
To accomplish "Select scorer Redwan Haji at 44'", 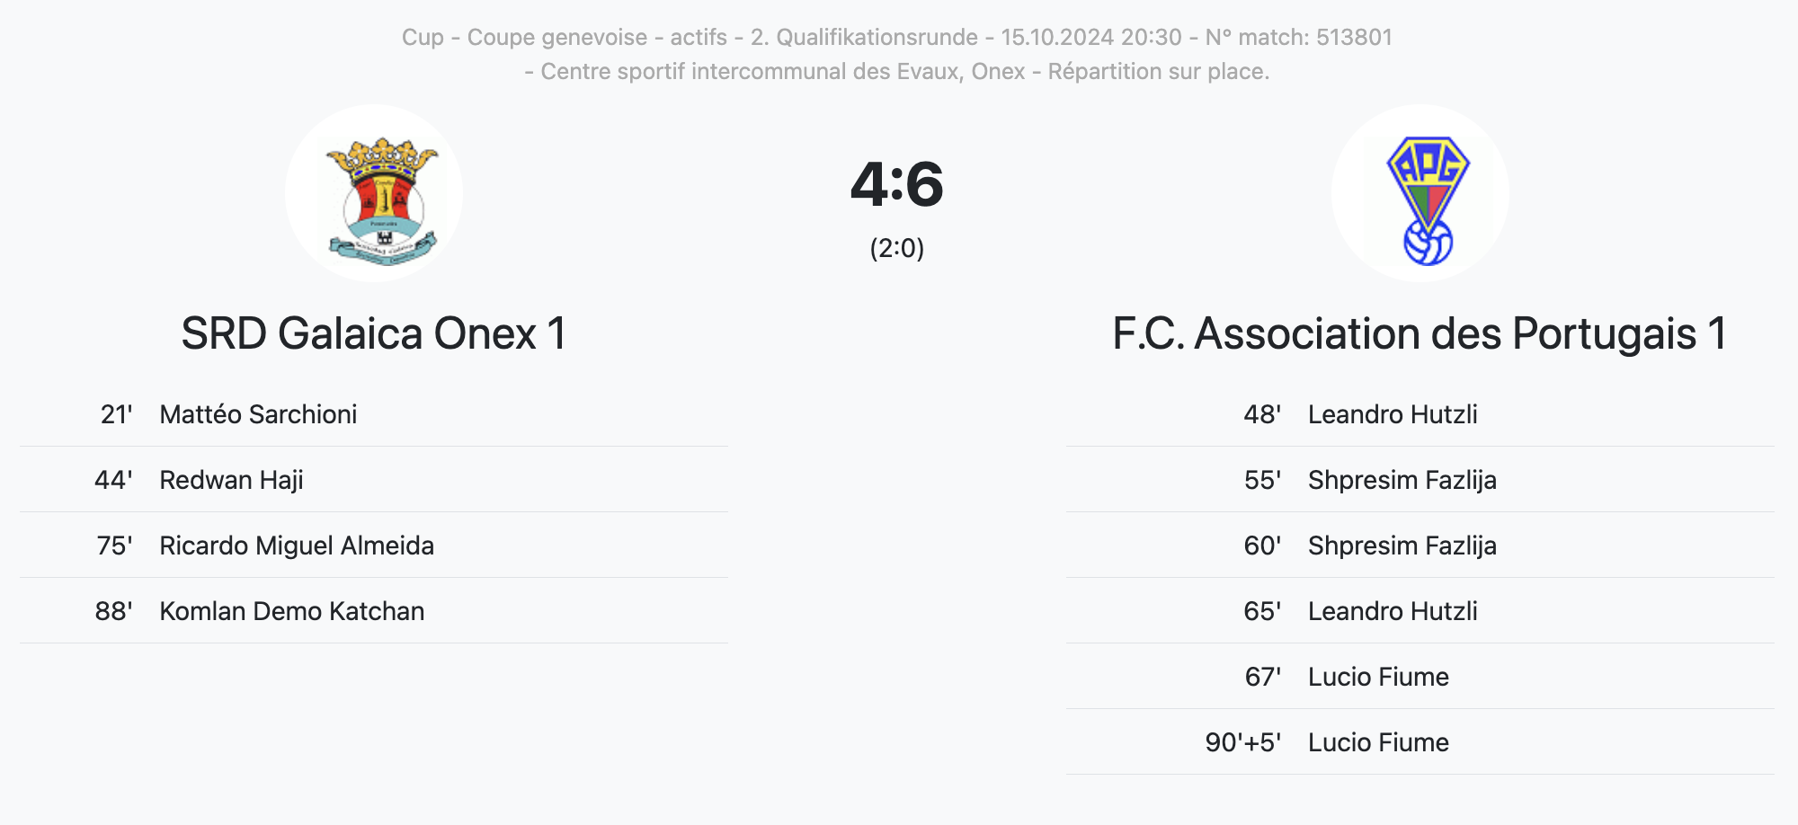I will [231, 480].
